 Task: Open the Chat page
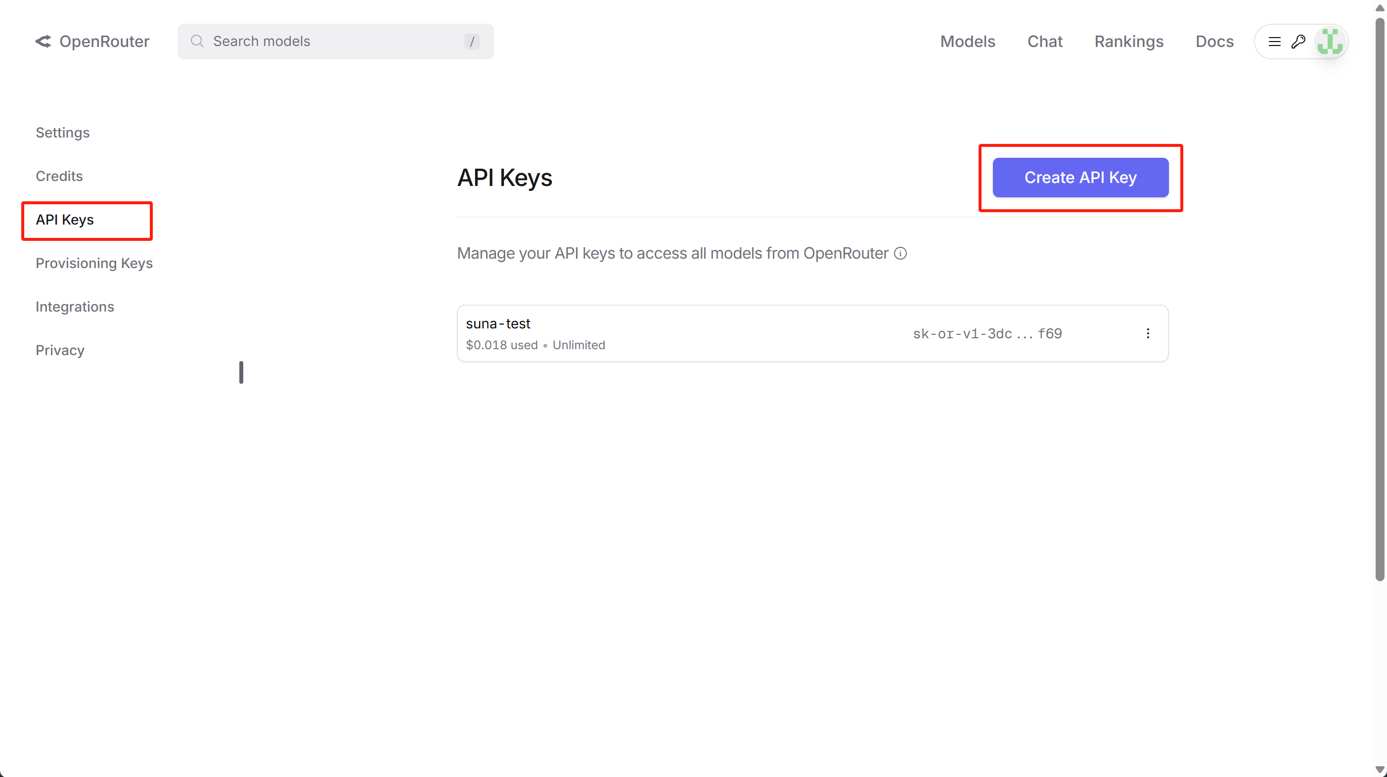[x=1044, y=42]
